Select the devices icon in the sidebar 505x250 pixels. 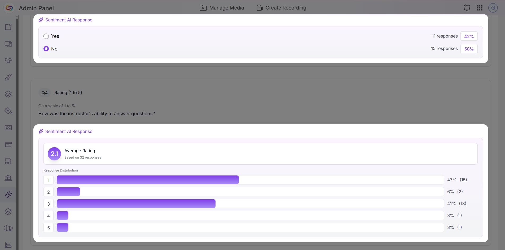click(x=8, y=44)
